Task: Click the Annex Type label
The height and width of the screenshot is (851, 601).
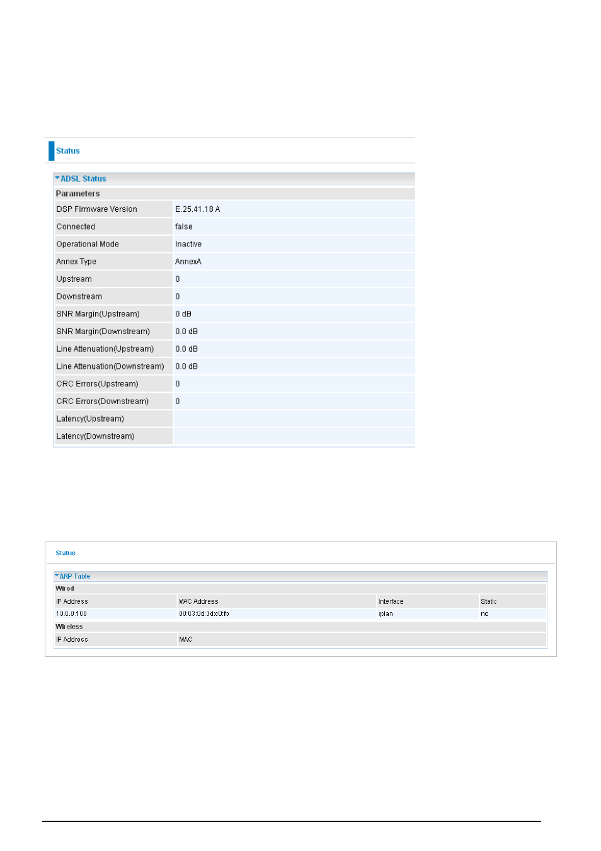Action: [76, 262]
